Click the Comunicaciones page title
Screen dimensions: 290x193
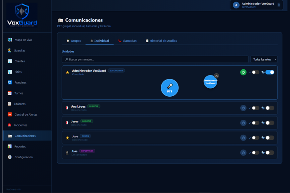pos(84,20)
